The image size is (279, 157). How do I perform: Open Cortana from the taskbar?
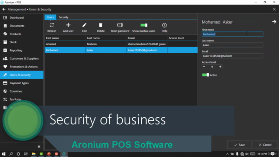[18, 154]
